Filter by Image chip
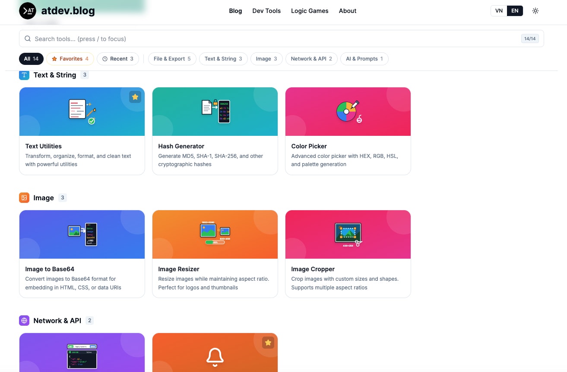 [x=266, y=59]
